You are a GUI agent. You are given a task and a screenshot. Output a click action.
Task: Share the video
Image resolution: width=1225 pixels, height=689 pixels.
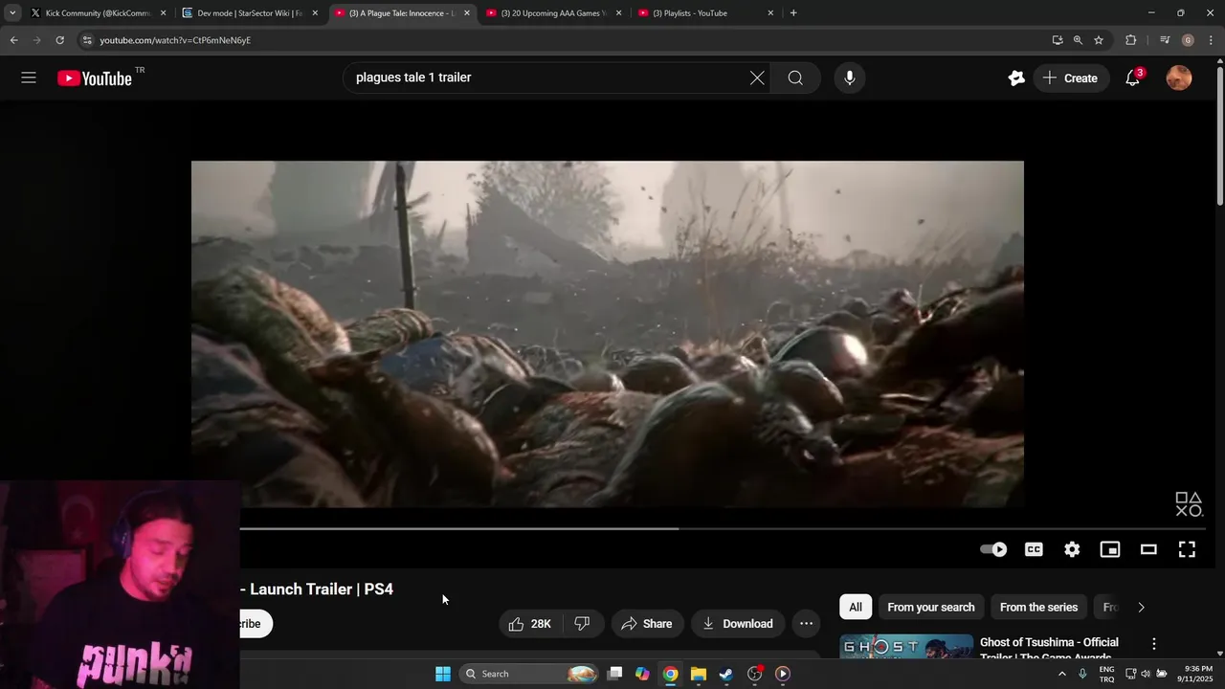click(647, 624)
